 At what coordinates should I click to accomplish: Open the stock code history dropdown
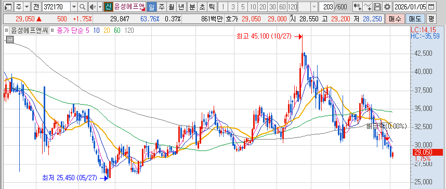74,7
